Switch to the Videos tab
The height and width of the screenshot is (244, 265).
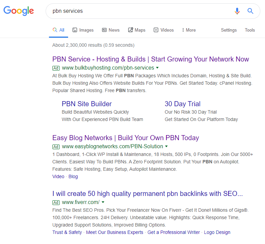[x=164, y=30]
